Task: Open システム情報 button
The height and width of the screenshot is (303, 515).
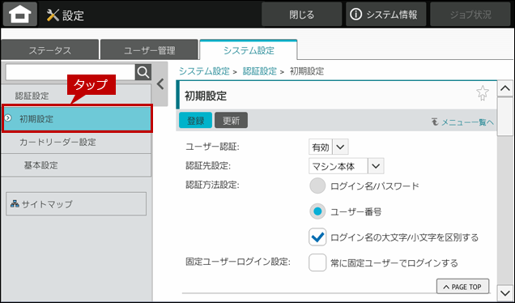Action: tap(386, 14)
